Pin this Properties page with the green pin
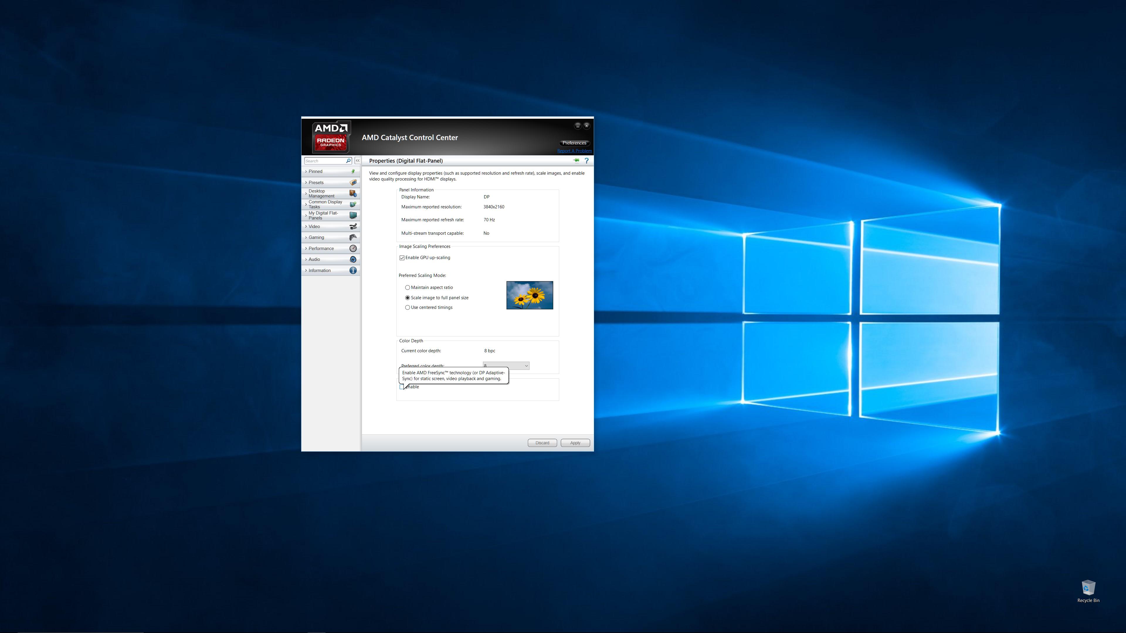The height and width of the screenshot is (633, 1126). 576,160
